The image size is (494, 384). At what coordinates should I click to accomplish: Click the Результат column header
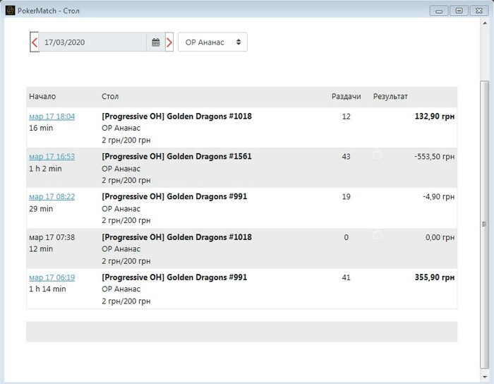pos(390,97)
